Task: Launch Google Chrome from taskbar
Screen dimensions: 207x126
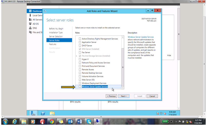Action: [51, 121]
